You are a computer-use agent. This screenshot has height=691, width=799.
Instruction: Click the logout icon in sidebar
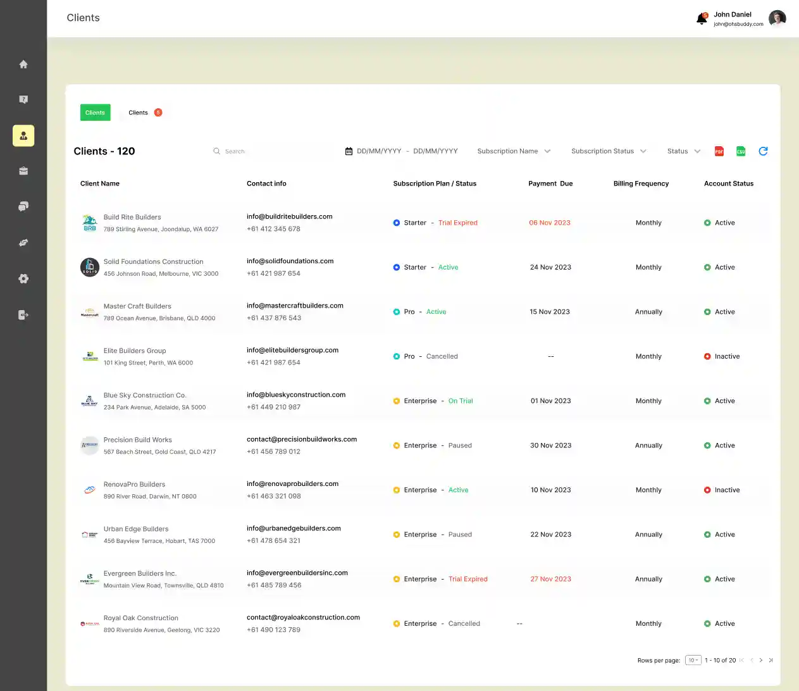pyautogui.click(x=23, y=315)
